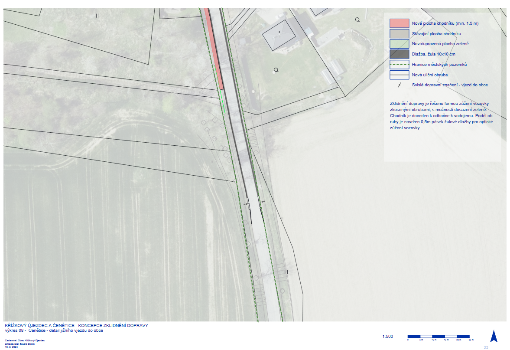Click the pink Nová plocha chodníku legend swatch
Screen dimensions: 510x350
(399, 23)
